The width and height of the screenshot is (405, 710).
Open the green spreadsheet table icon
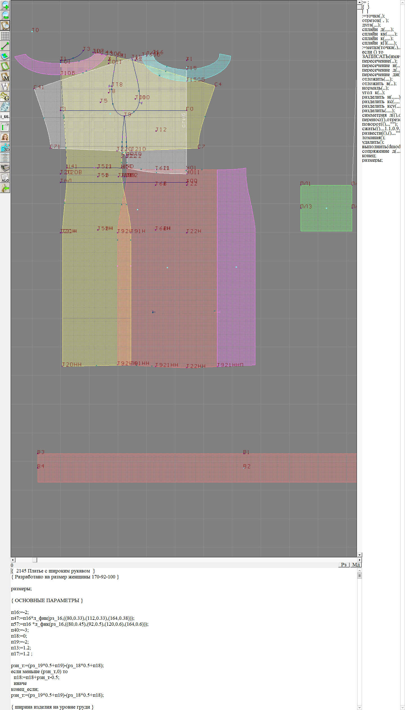point(5,127)
